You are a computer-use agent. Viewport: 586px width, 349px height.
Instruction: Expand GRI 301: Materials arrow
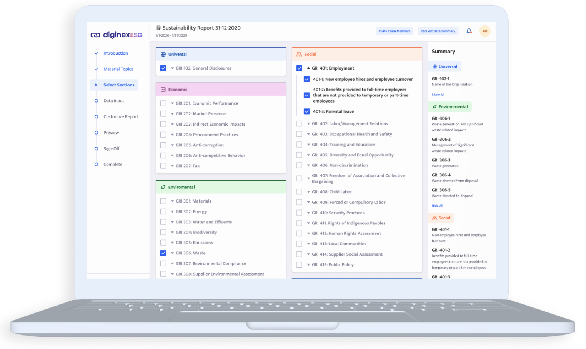(172, 201)
